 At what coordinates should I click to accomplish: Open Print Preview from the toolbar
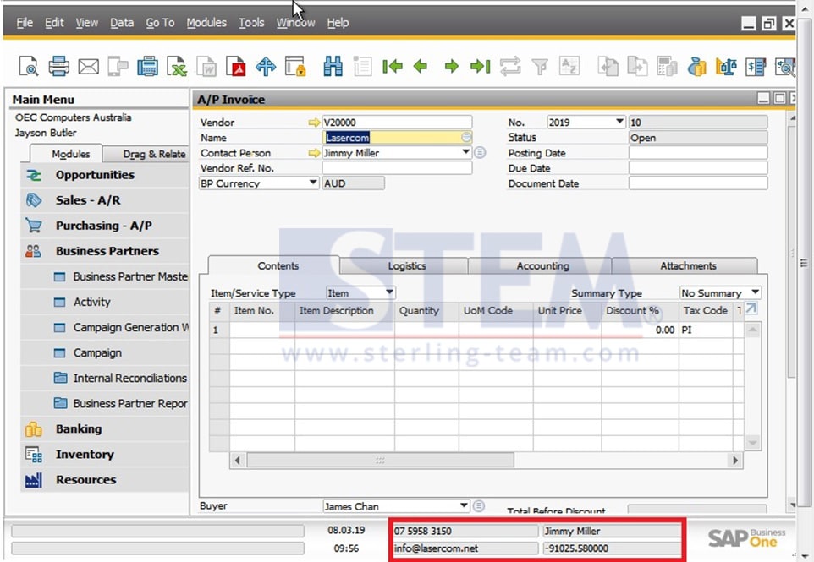29,67
